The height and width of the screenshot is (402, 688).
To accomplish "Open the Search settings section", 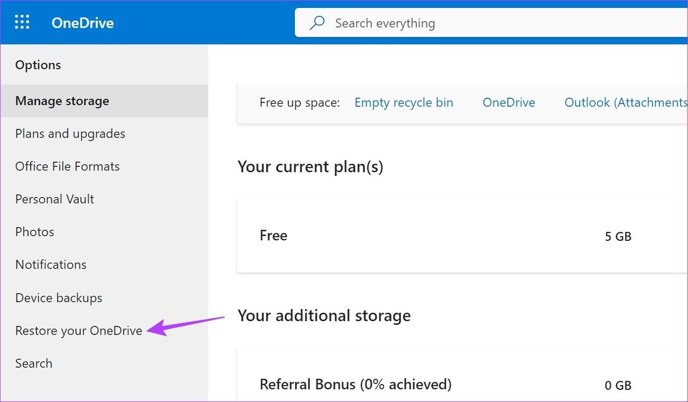I will 33,363.
